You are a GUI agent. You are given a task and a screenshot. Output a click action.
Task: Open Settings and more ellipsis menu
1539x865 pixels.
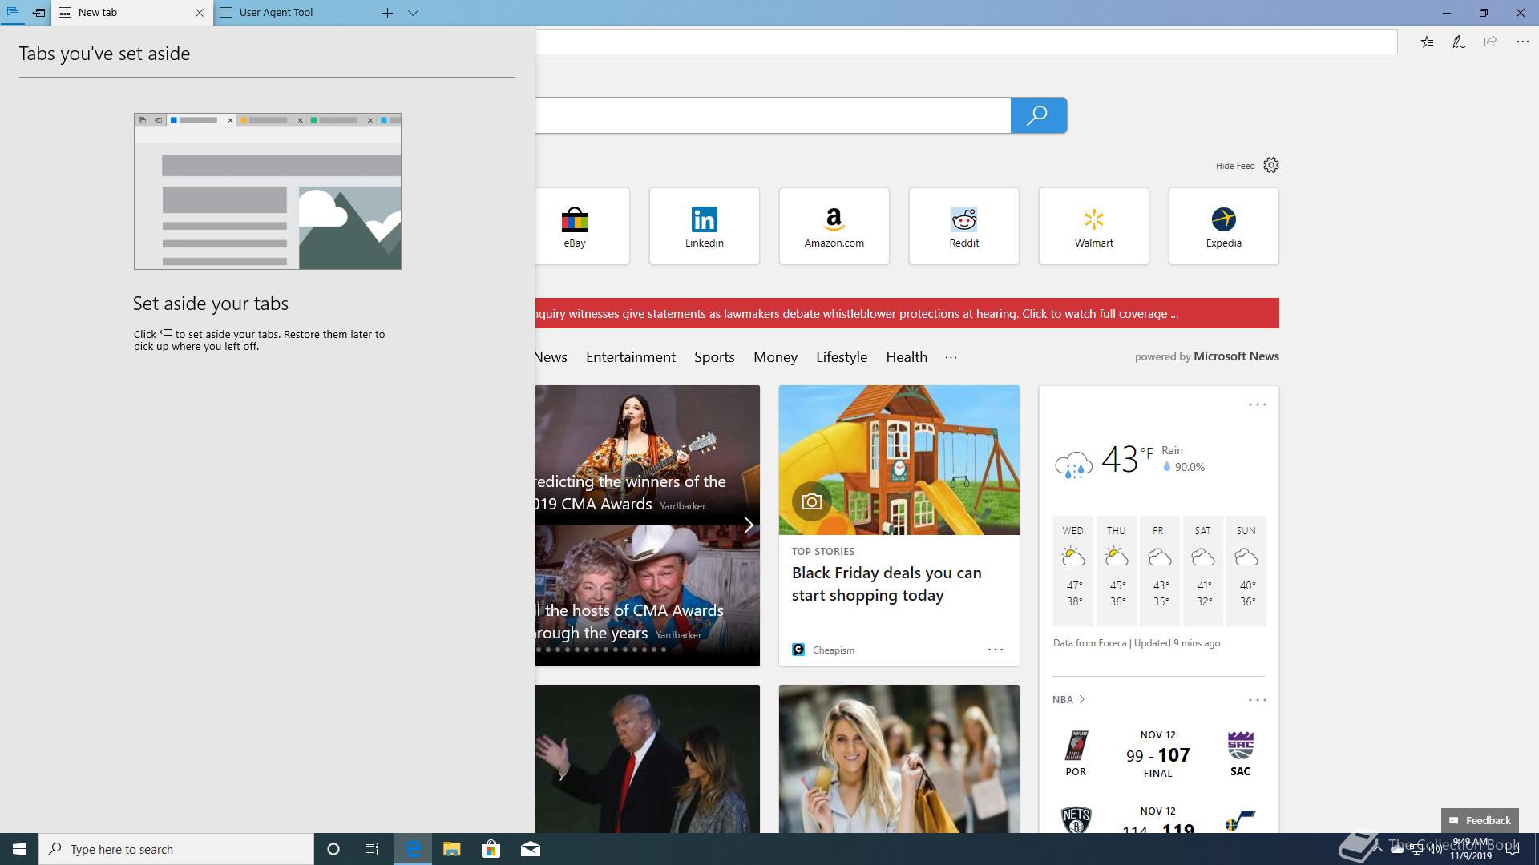(1522, 42)
